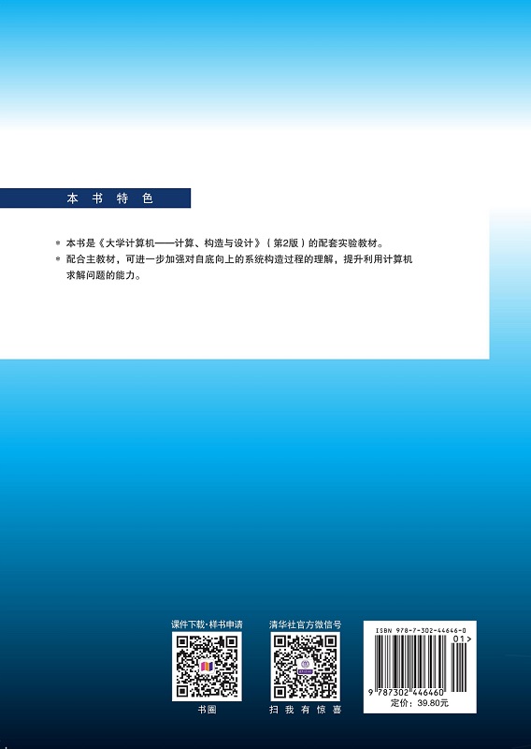The width and height of the screenshot is (531, 749).
Task: Click the 清华社官方微信号 label
Action: pos(306,624)
